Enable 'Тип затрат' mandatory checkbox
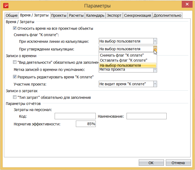195x170 pixels. 15,97
